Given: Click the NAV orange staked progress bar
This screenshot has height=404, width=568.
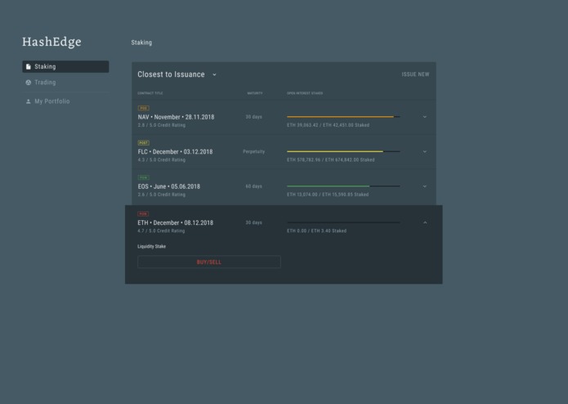Looking at the screenshot, I should point(343,117).
